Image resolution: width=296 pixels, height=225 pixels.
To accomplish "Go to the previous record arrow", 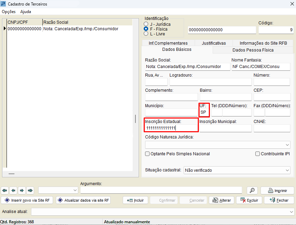I will tap(13, 190).
